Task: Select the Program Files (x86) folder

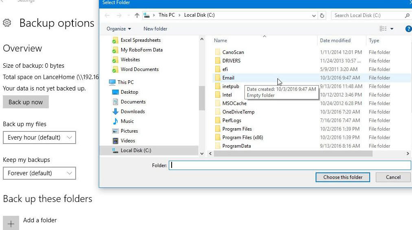Action: coord(242,138)
